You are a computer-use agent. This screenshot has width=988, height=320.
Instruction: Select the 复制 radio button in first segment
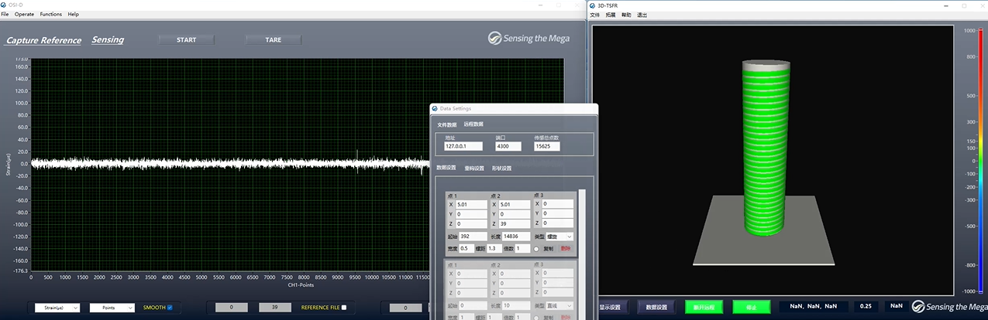(536, 249)
